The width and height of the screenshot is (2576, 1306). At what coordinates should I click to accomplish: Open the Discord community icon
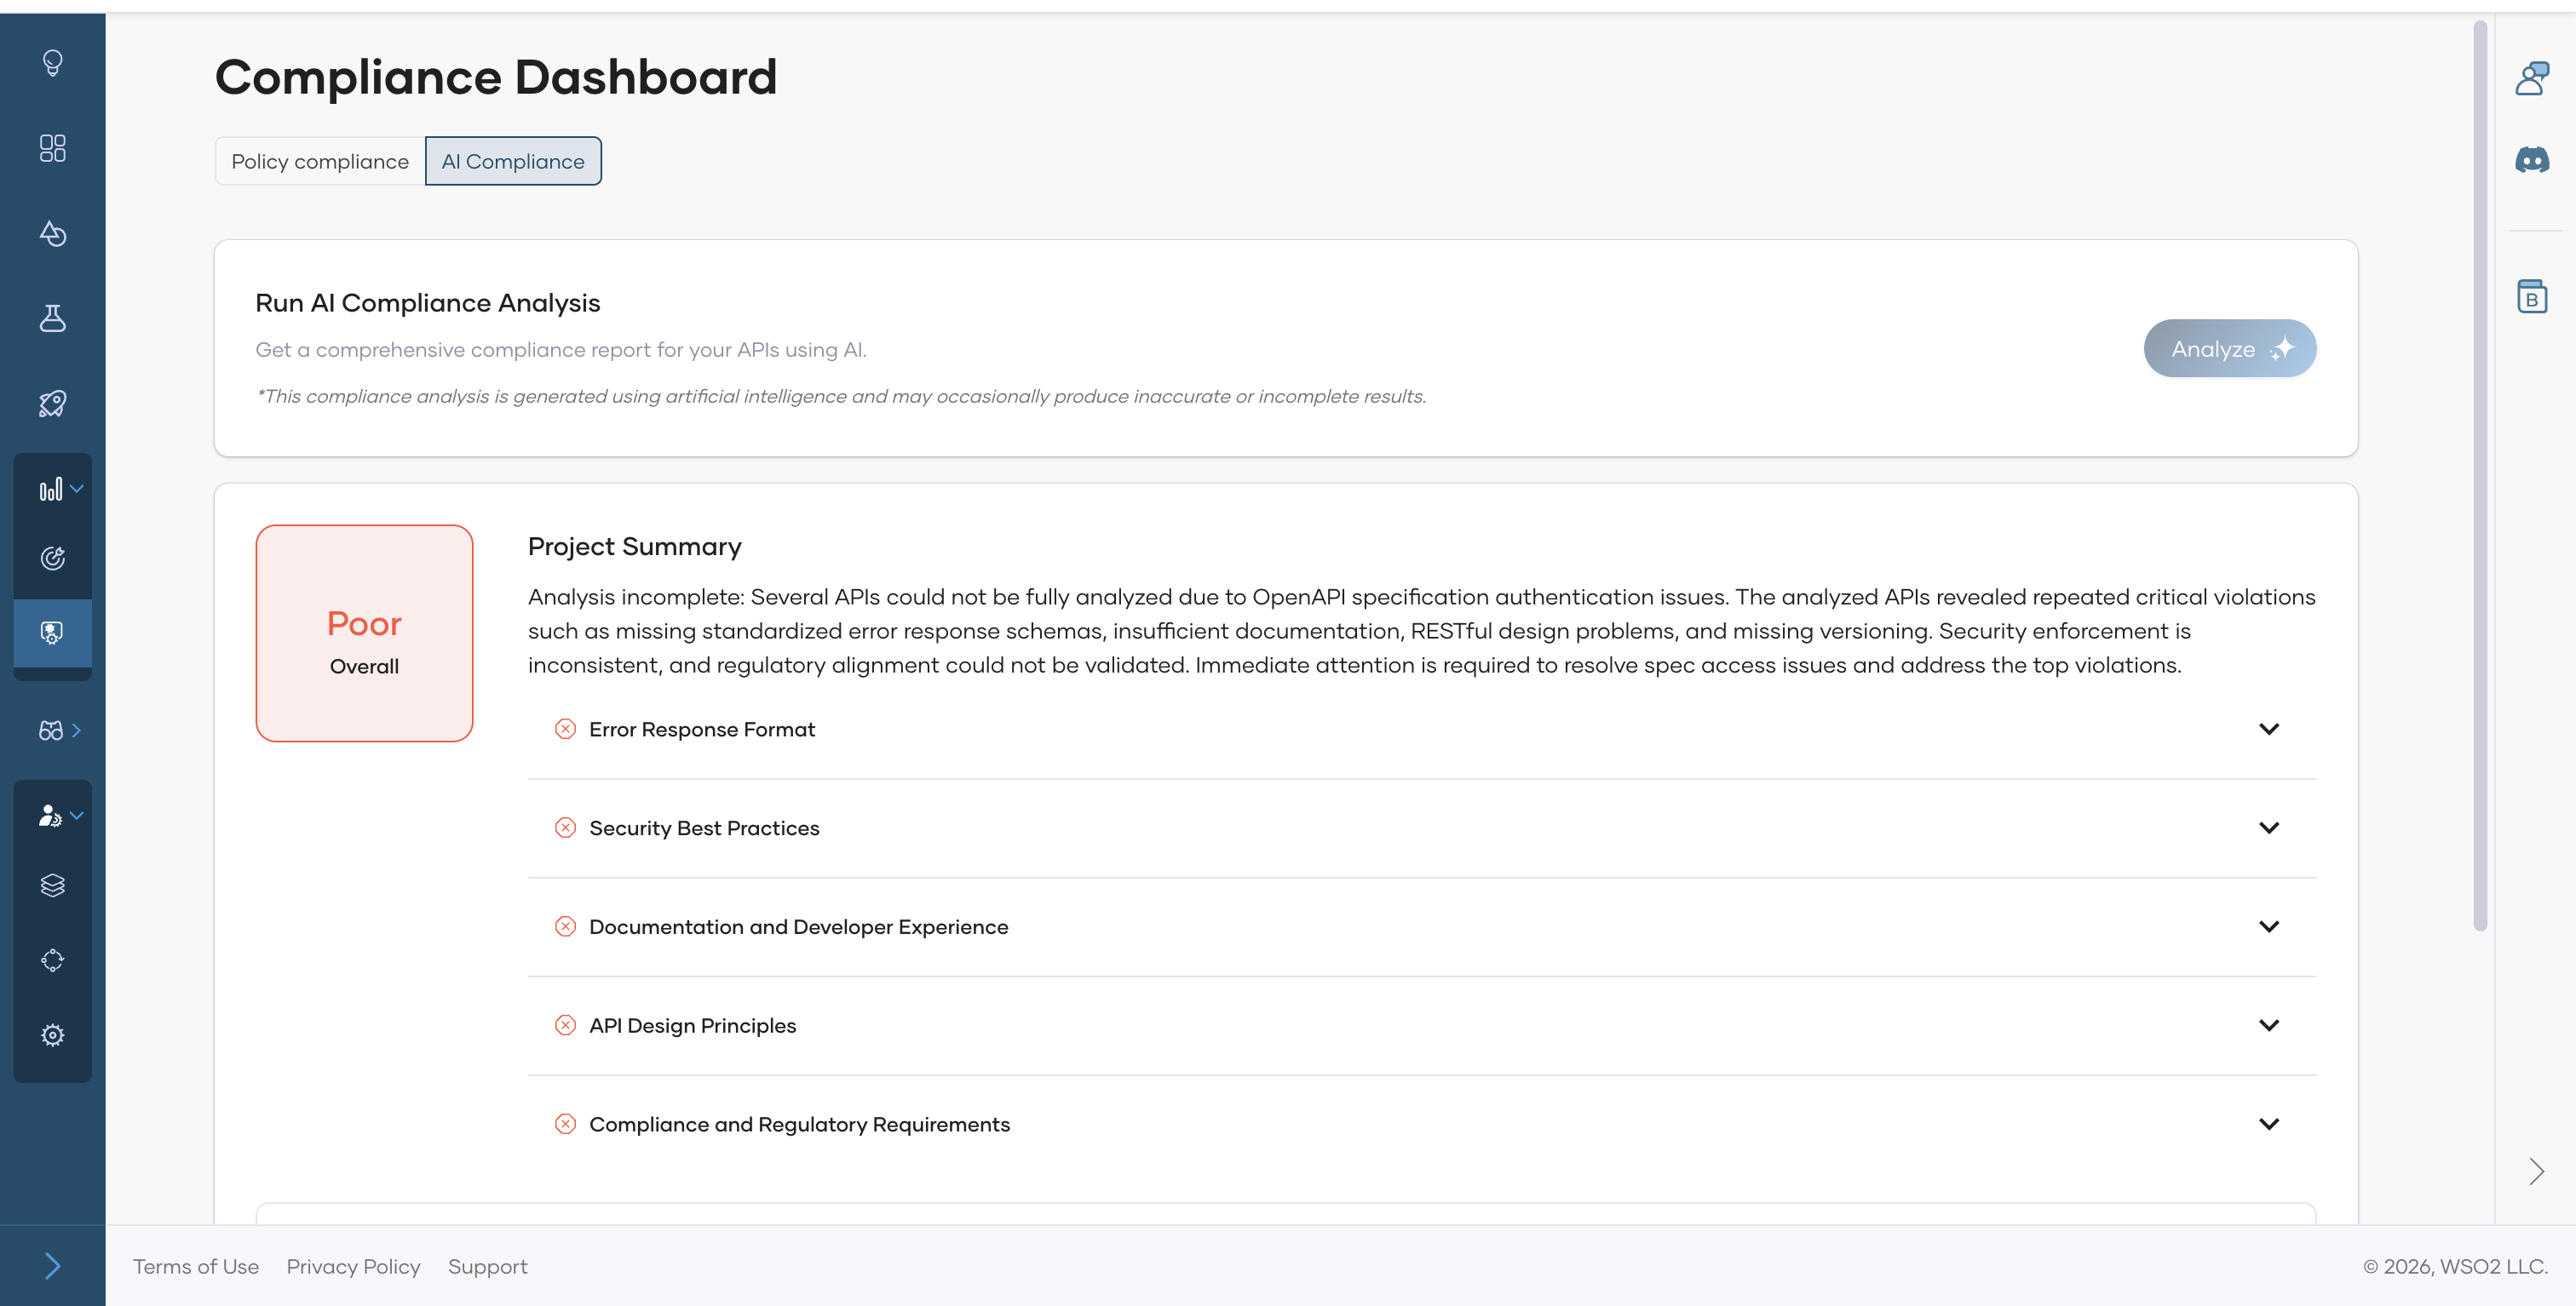pyautogui.click(x=2532, y=159)
